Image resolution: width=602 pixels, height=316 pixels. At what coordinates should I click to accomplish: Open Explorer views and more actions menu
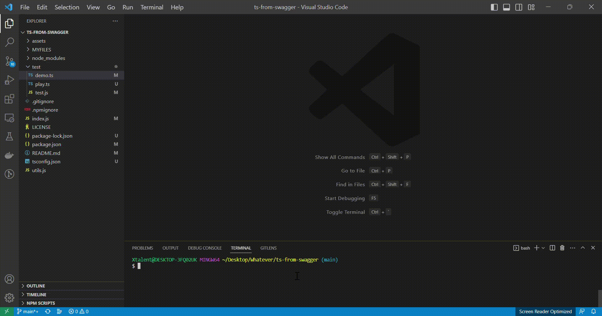pyautogui.click(x=115, y=21)
